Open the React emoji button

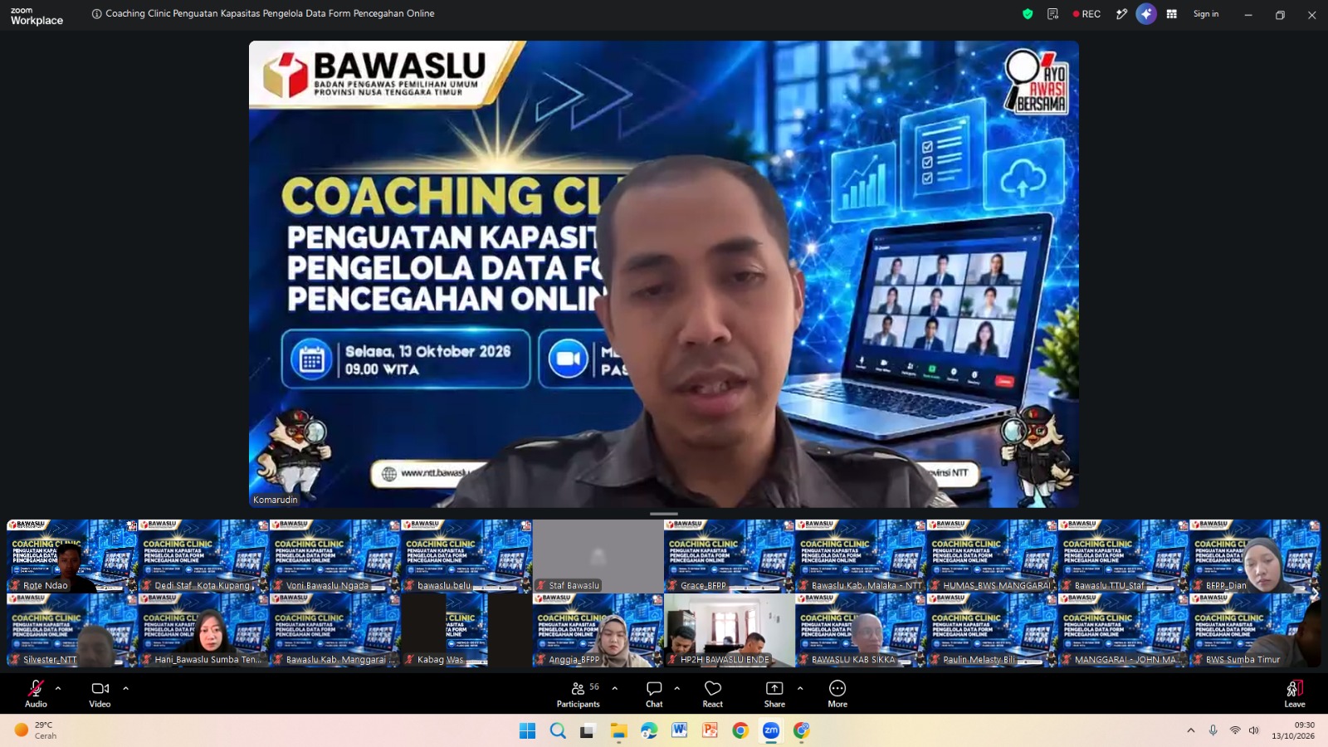tap(713, 694)
